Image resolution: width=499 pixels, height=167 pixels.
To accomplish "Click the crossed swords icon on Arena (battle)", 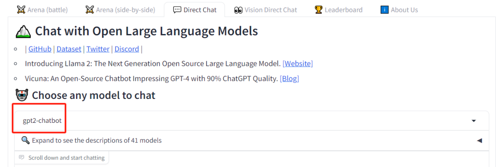I will pyautogui.click(x=21, y=10).
